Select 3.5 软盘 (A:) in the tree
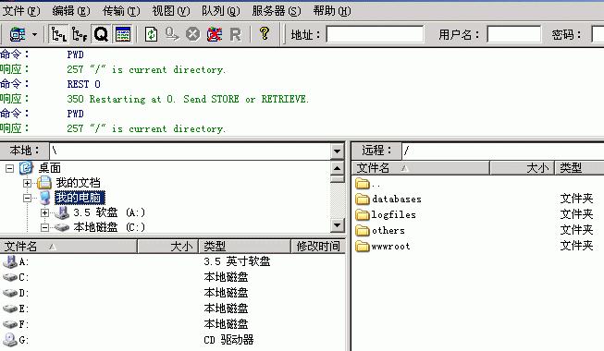Screen dimensions: 604x351 (109, 212)
